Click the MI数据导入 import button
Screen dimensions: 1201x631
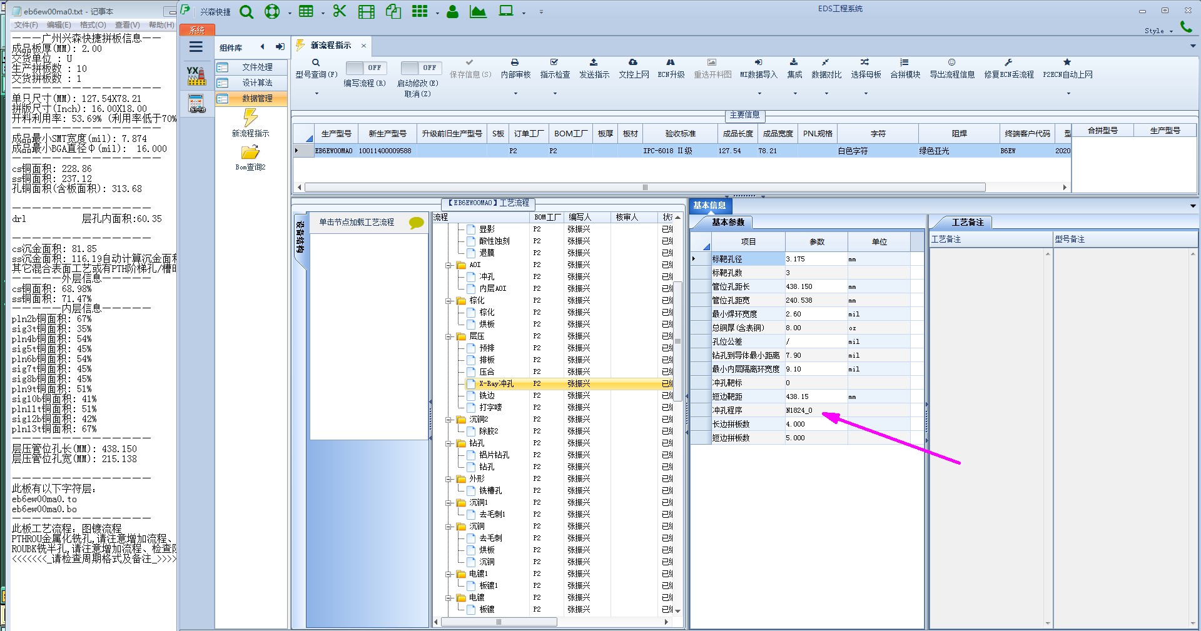click(x=759, y=68)
